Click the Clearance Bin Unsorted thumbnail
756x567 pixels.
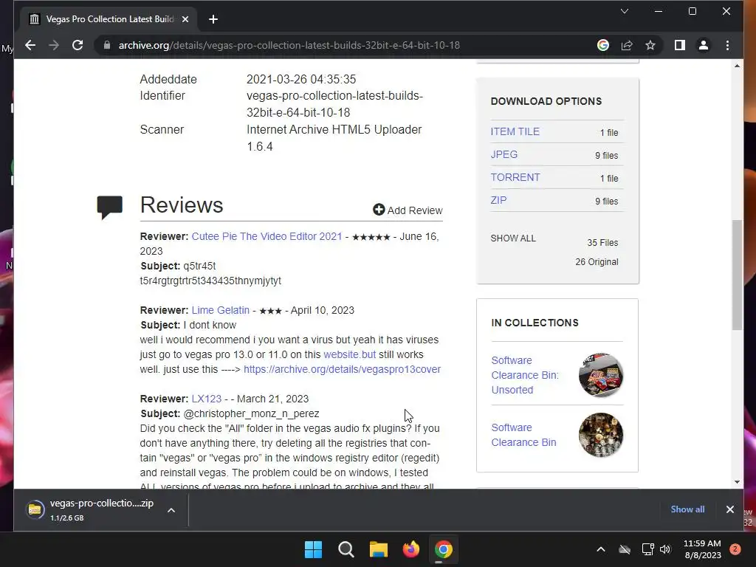point(601,375)
